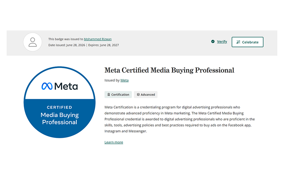
Task: Click the Meta Certified Media Buying Professional heading
Action: click(x=169, y=70)
